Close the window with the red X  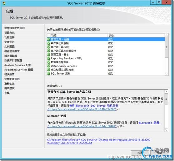tap(167, 2)
